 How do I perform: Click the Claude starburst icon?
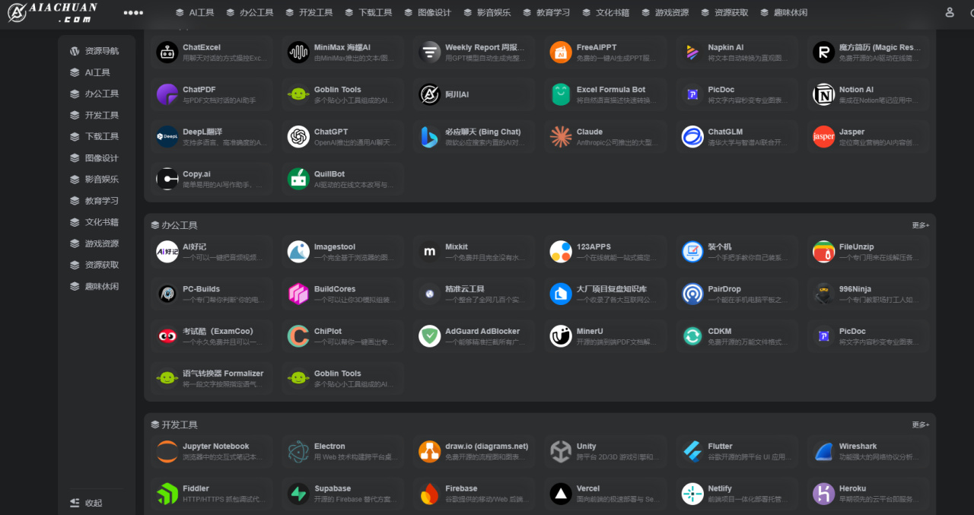click(561, 137)
